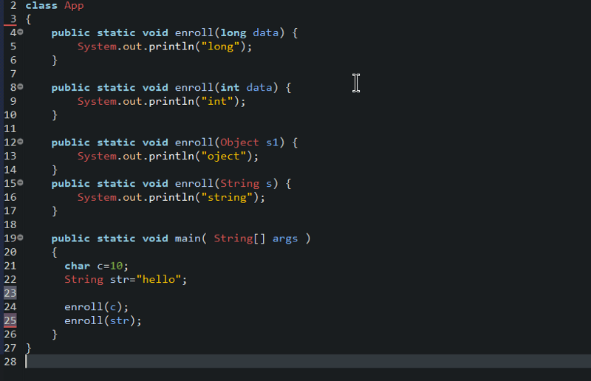Click line number 3 in the gutter

click(13, 19)
